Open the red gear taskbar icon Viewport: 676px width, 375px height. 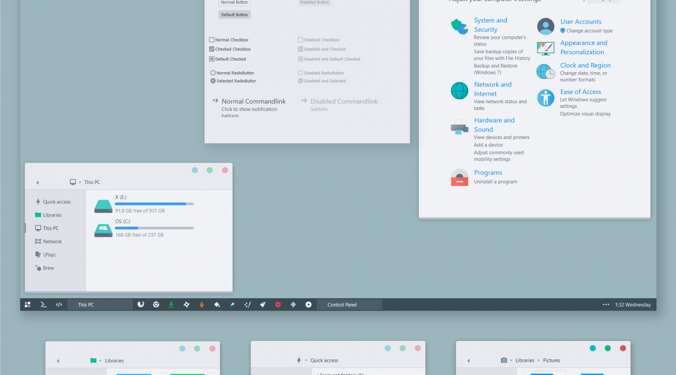[x=278, y=305]
